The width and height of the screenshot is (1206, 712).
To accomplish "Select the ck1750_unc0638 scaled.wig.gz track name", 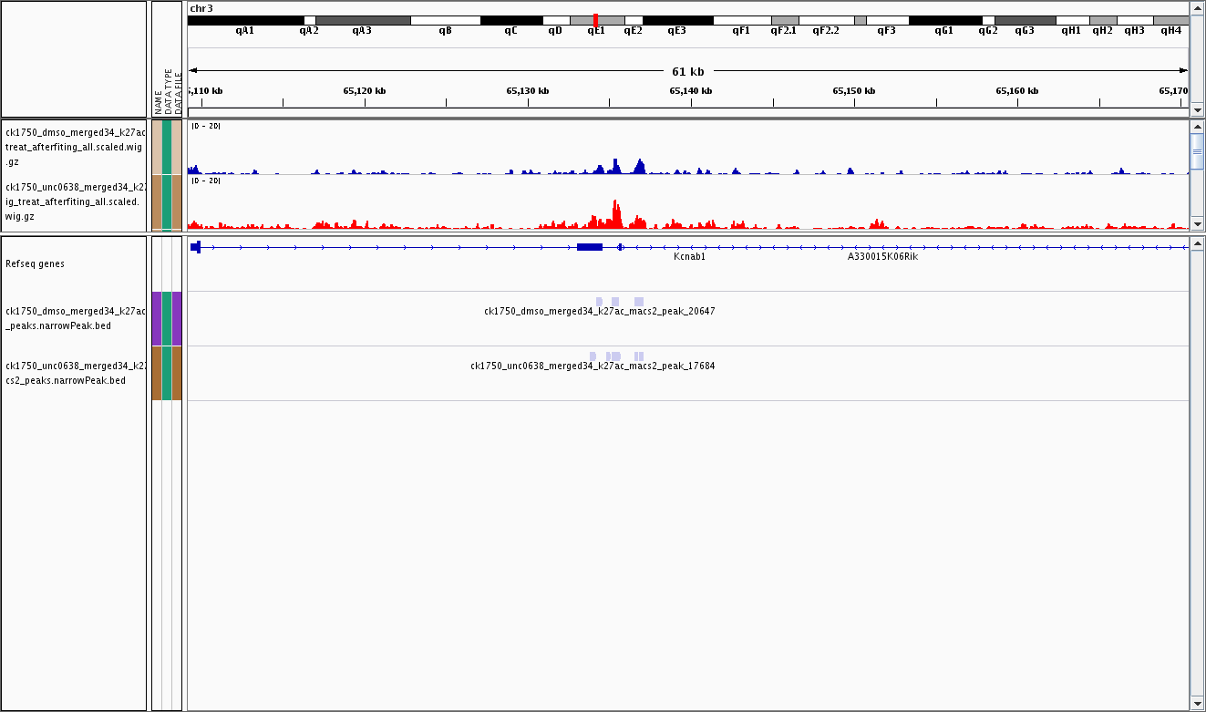I will coord(73,201).
